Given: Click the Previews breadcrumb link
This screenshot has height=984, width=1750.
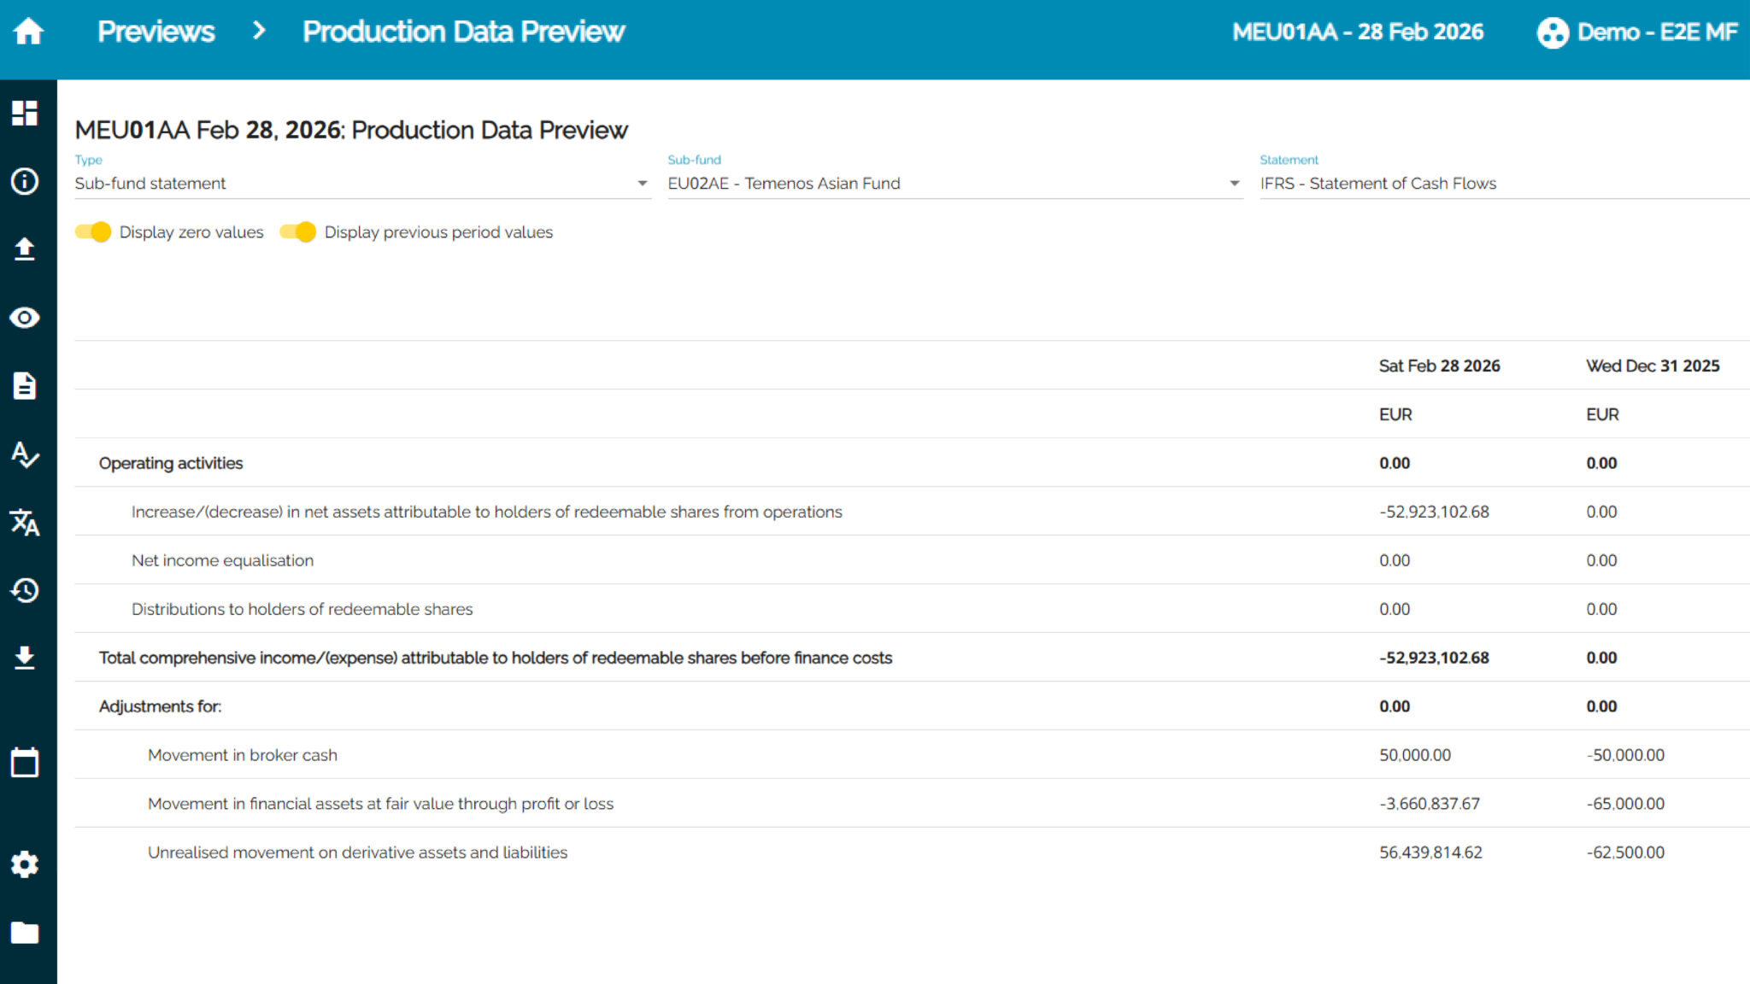Looking at the screenshot, I should pos(156,32).
